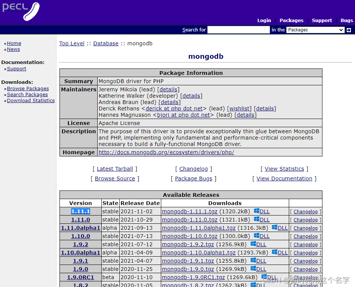Open Windows DLL icon for mongodb-1.9.1
This screenshot has width=355, height=287.
(x=253, y=260)
